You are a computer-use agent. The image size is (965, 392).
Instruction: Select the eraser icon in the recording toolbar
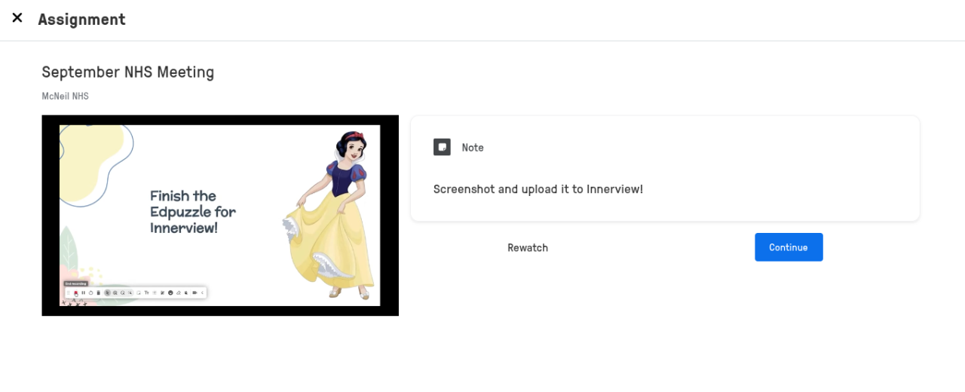tap(179, 292)
